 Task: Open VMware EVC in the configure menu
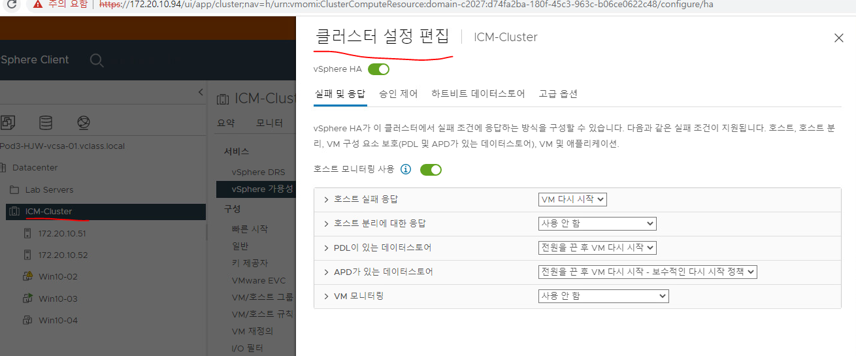[x=258, y=280]
